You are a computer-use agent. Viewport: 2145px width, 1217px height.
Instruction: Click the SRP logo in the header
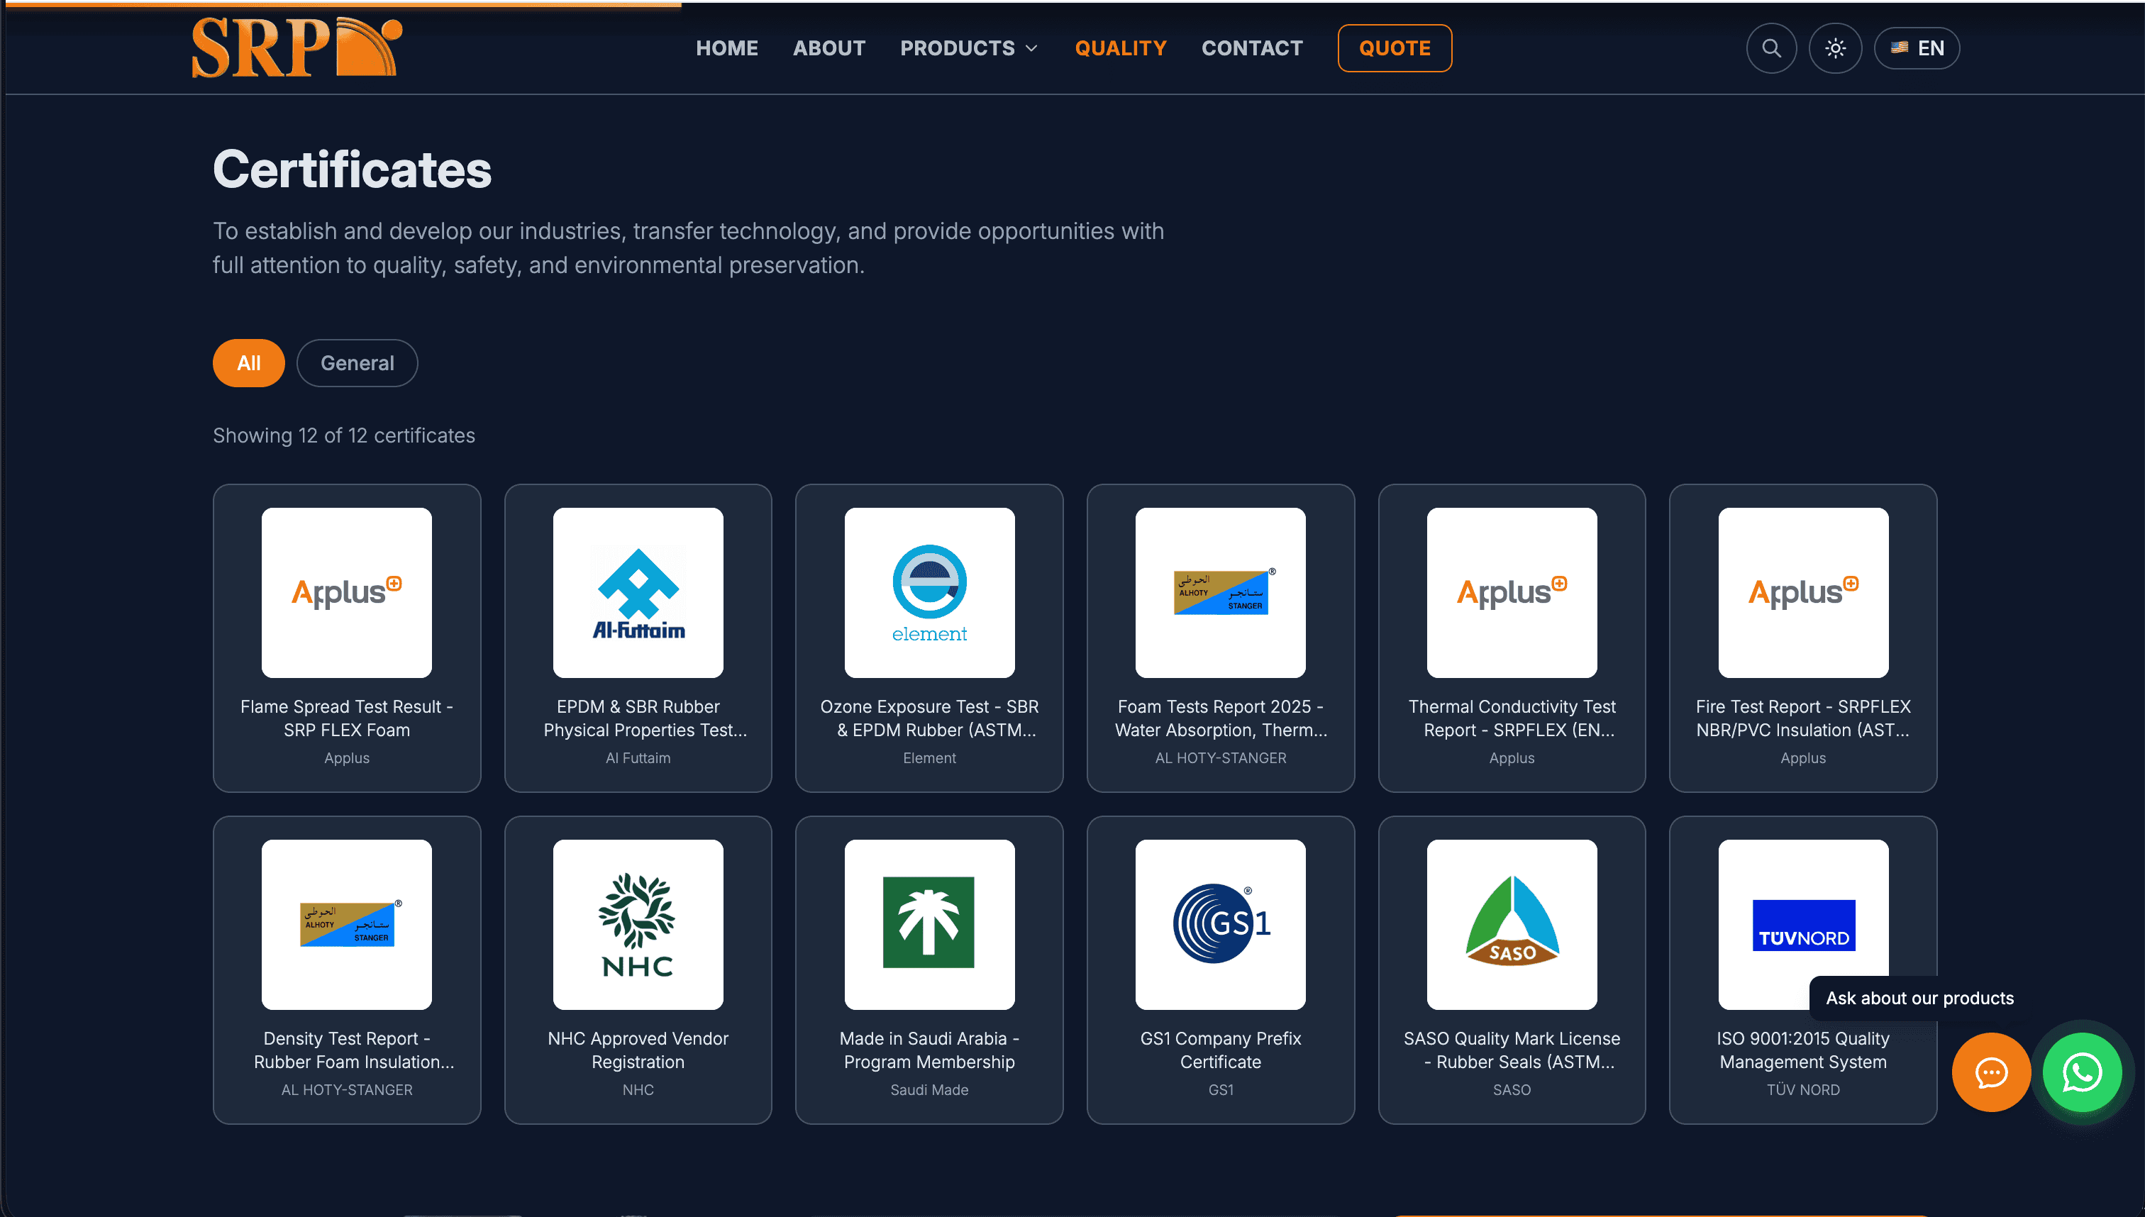296,48
